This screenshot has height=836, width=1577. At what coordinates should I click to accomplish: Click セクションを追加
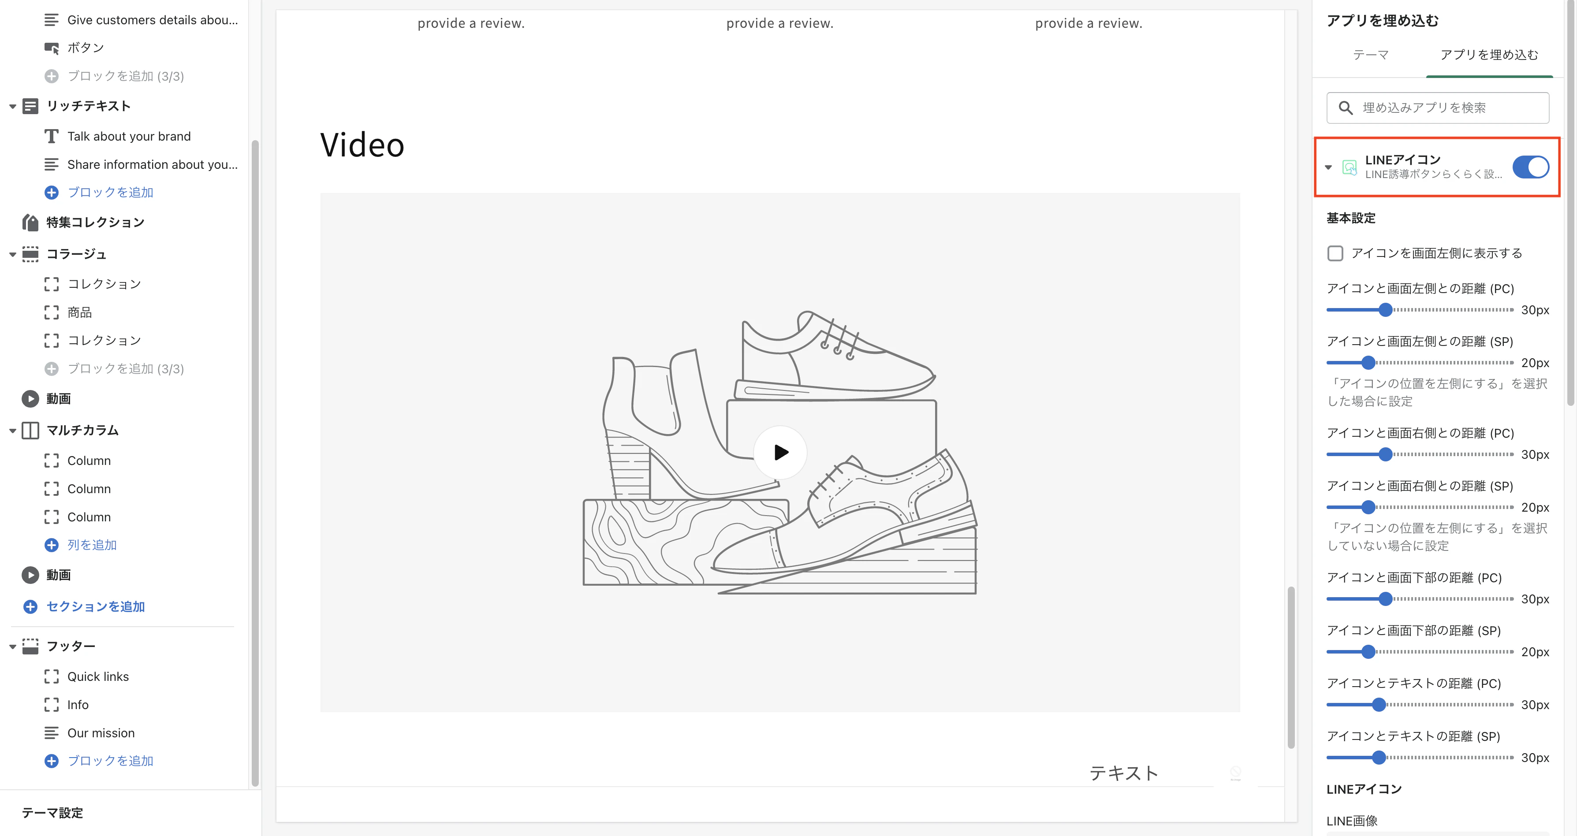[84, 606]
